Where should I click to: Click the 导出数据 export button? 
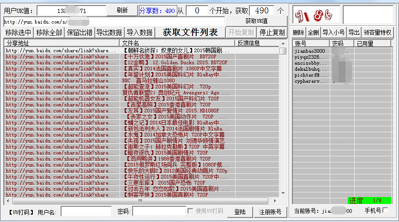pos(109,32)
